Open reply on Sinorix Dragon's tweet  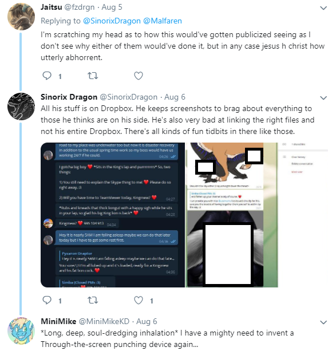coord(47,300)
